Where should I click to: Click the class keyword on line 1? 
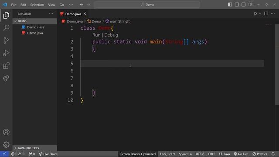click(x=88, y=28)
